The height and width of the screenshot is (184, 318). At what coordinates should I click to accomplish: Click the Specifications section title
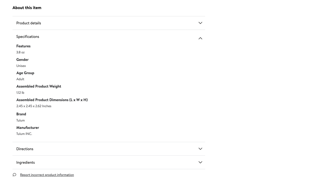[28, 37]
